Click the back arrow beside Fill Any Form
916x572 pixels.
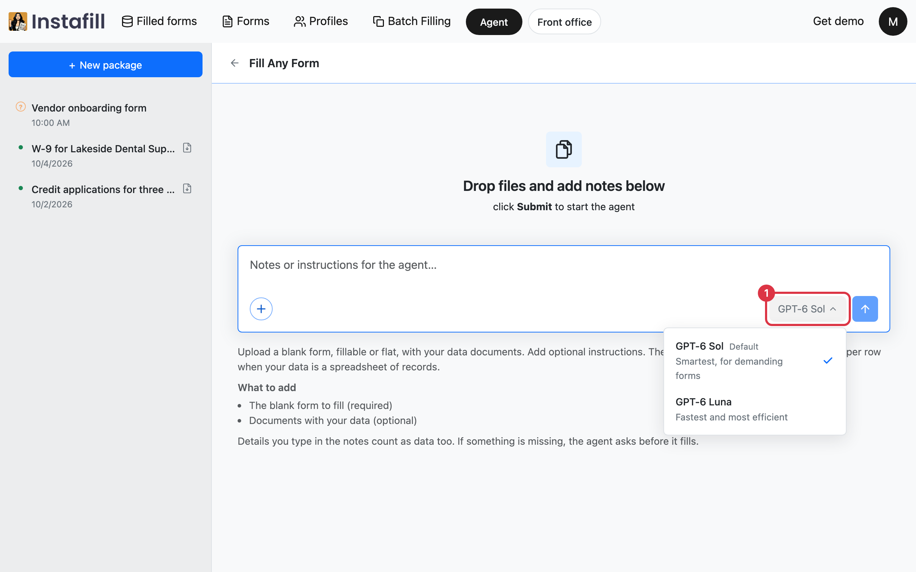point(235,63)
